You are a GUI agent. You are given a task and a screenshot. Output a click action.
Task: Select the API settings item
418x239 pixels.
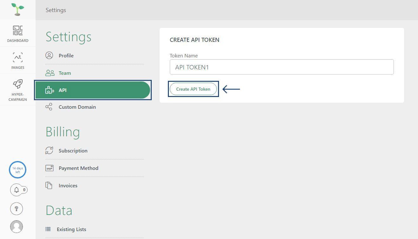click(x=93, y=90)
